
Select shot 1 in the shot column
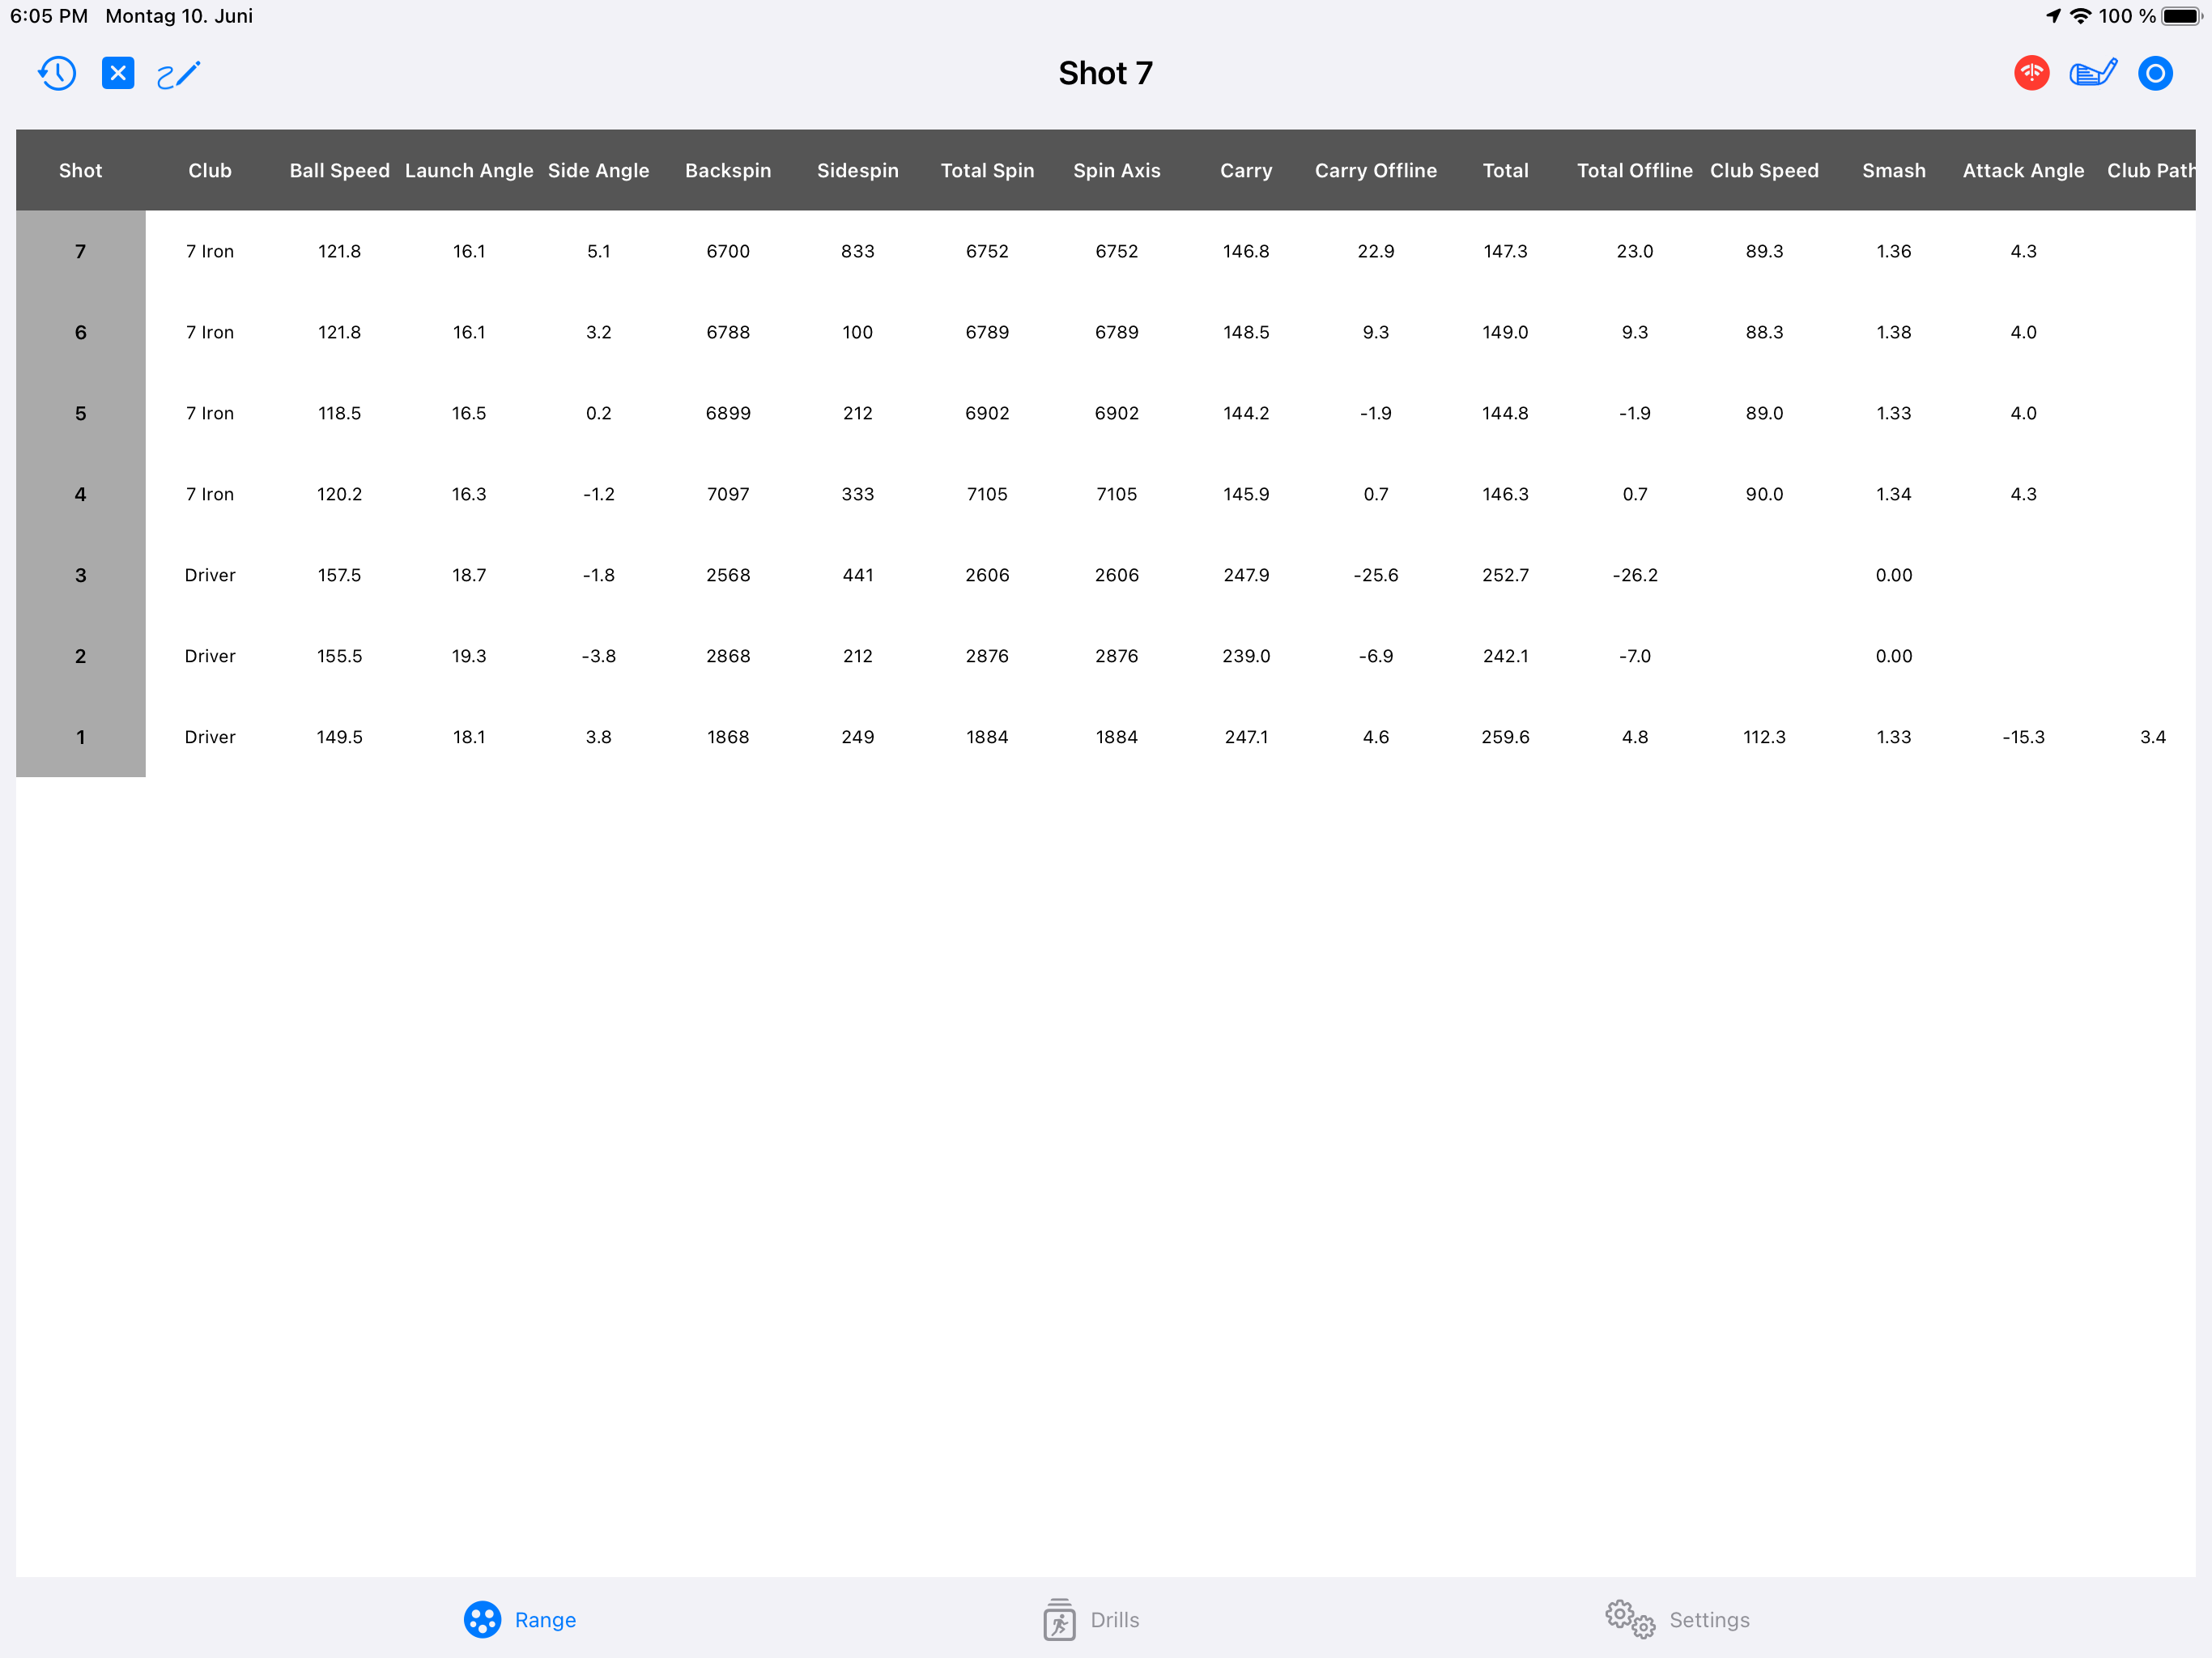81,738
